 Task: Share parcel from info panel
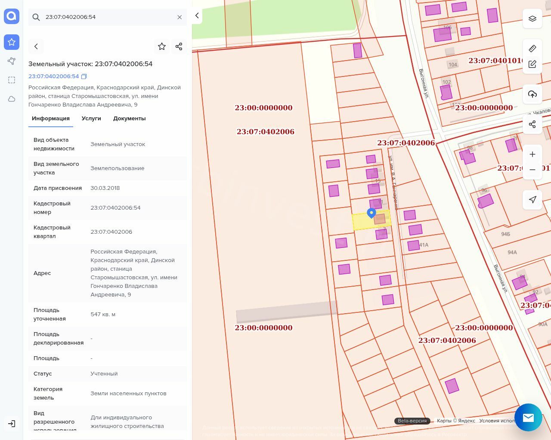[x=179, y=46]
